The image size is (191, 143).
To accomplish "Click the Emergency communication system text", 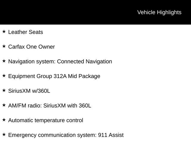I will tap(52, 135).
